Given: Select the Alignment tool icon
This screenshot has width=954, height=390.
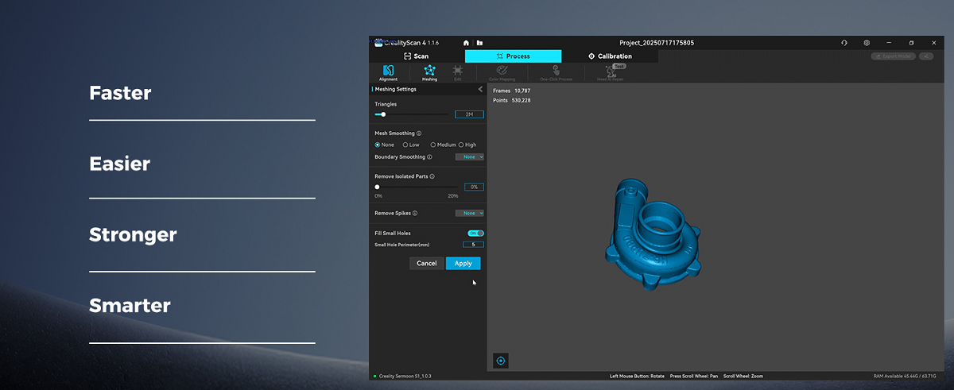Looking at the screenshot, I should click(388, 71).
